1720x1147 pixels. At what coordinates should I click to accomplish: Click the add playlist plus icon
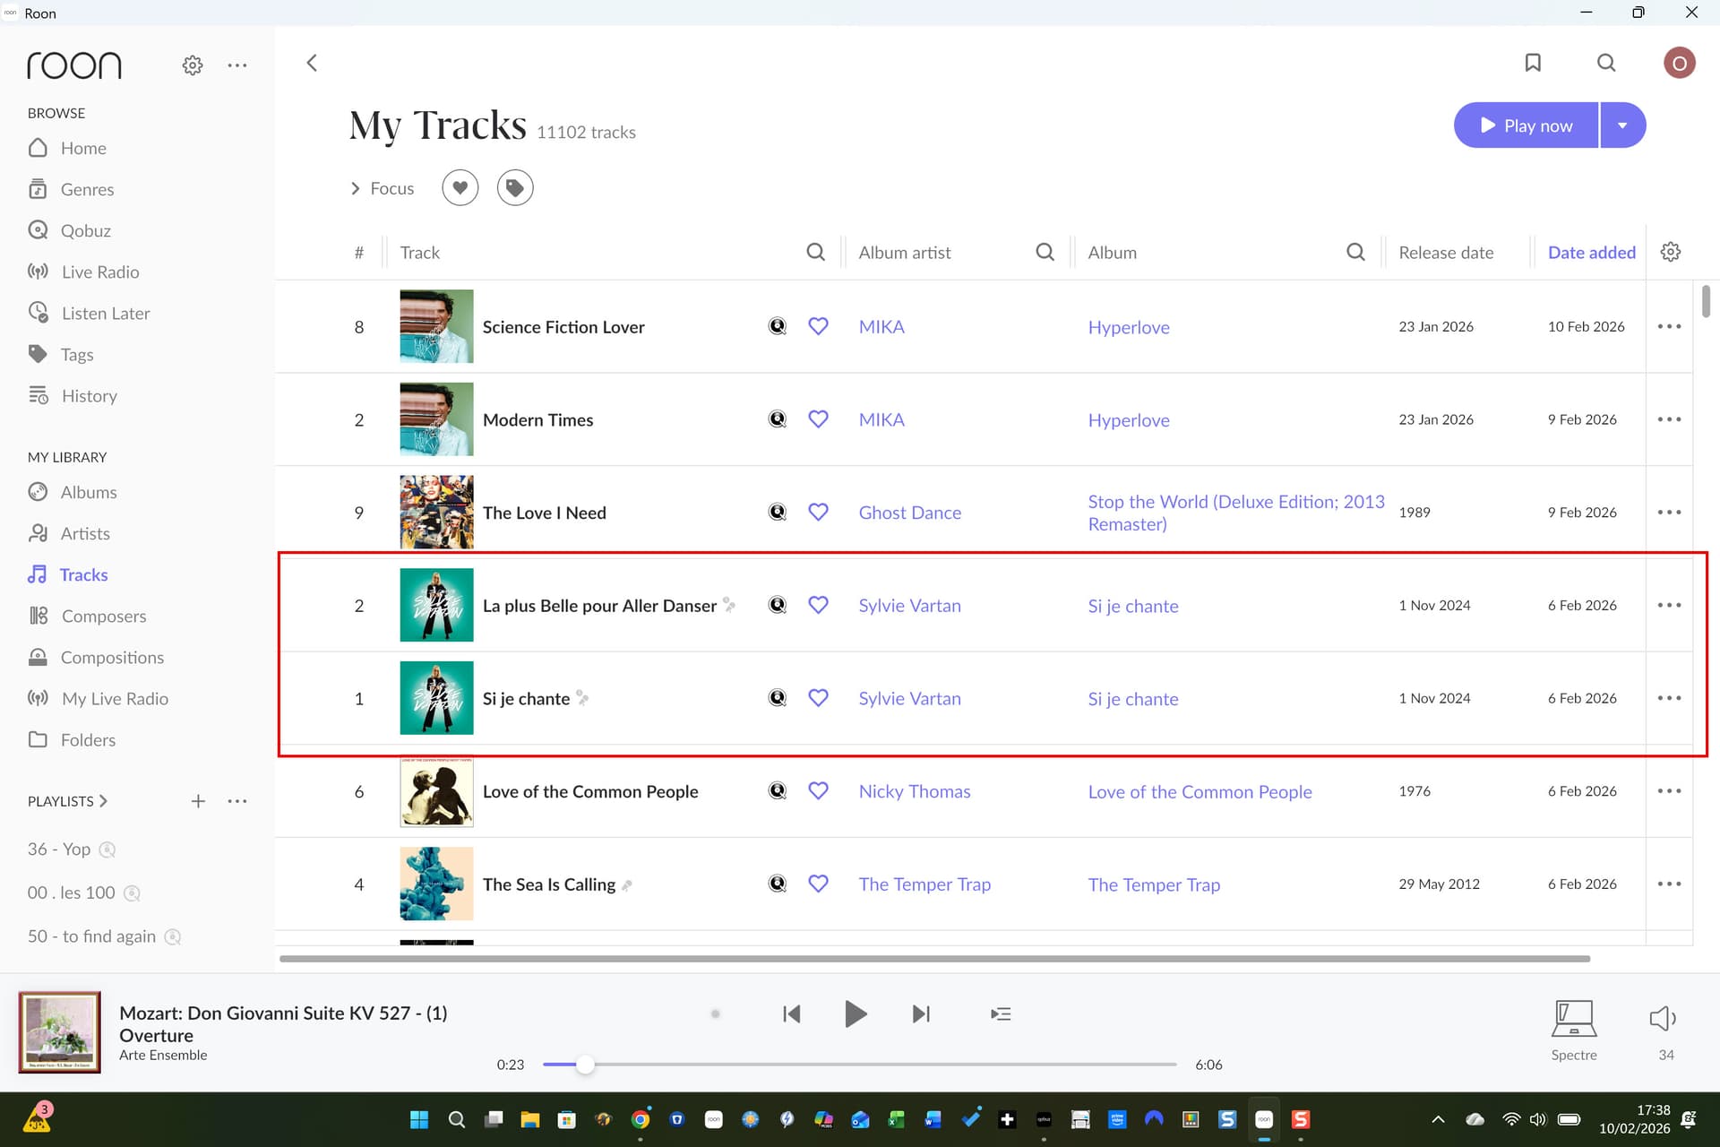[x=198, y=801]
